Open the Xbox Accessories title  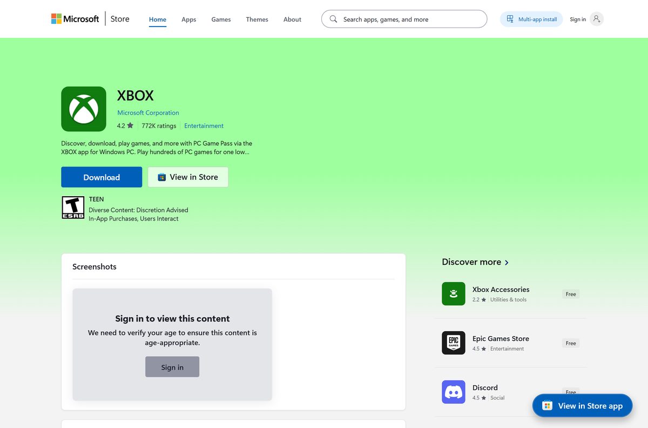(x=501, y=290)
